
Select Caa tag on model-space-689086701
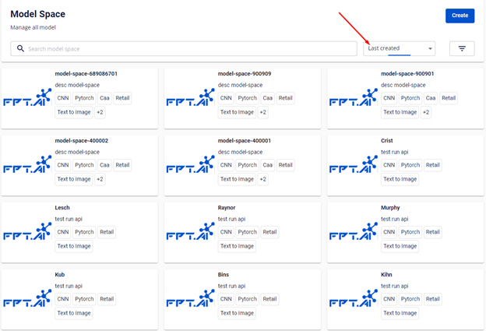coord(104,98)
